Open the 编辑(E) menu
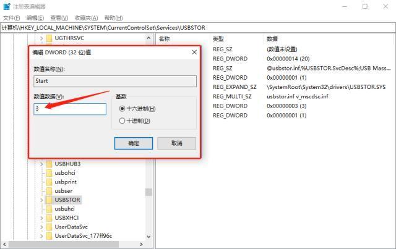This screenshot has width=396, height=249. click(35, 18)
